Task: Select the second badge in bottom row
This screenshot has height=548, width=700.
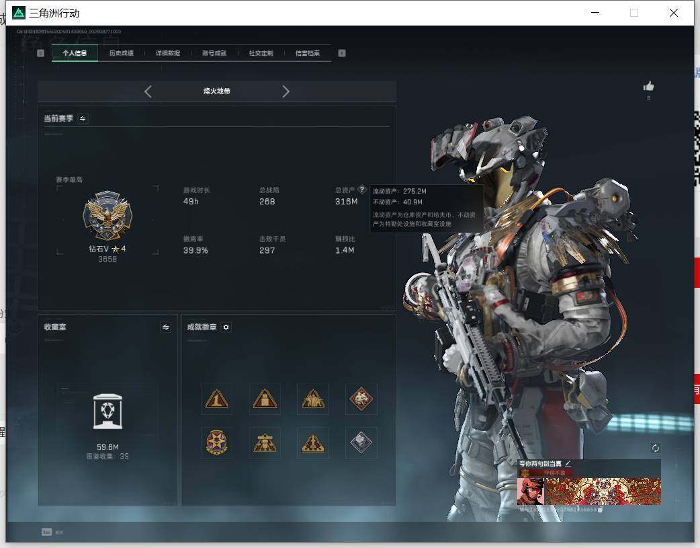Action: click(265, 442)
